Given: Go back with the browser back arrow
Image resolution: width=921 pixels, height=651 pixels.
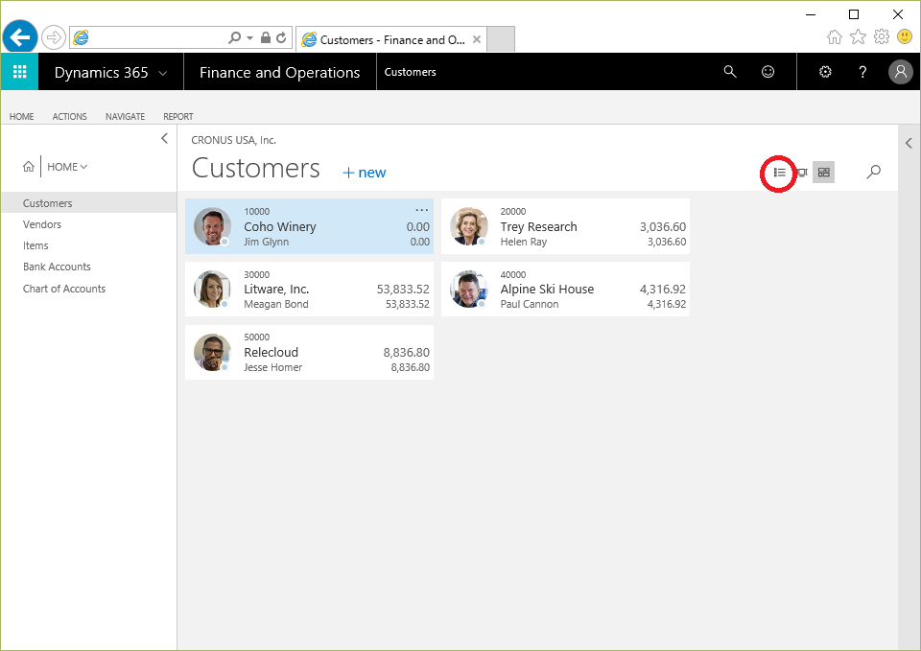Looking at the screenshot, I should click(20, 37).
